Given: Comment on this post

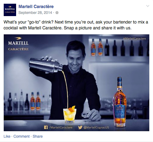Looking at the screenshot, I should tap(21, 136).
